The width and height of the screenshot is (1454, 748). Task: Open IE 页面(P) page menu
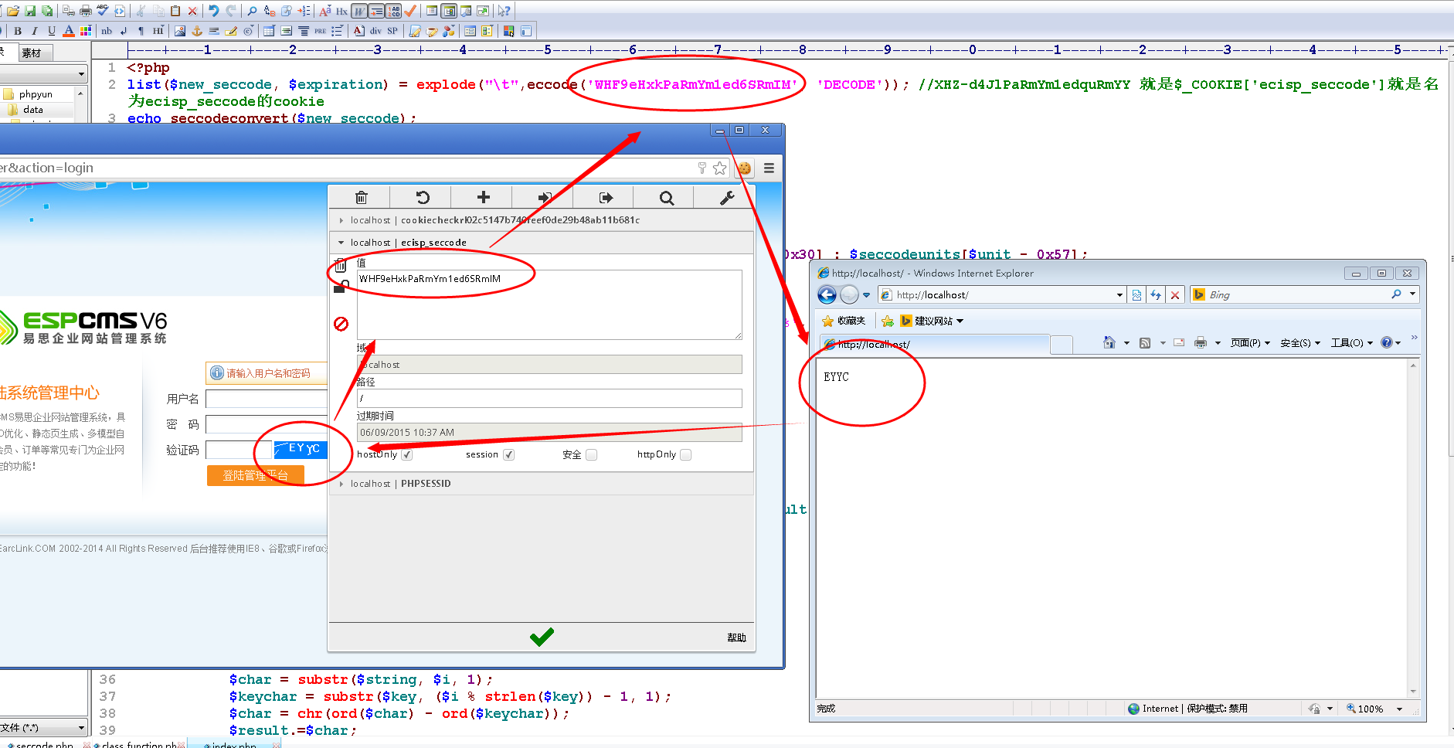pyautogui.click(x=1250, y=342)
